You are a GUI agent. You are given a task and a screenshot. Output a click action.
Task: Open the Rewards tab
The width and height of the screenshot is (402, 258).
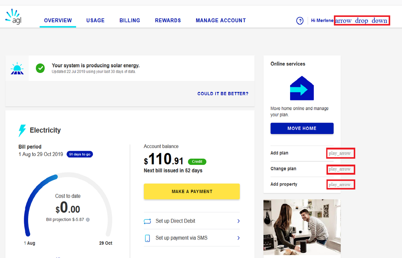pos(168,21)
